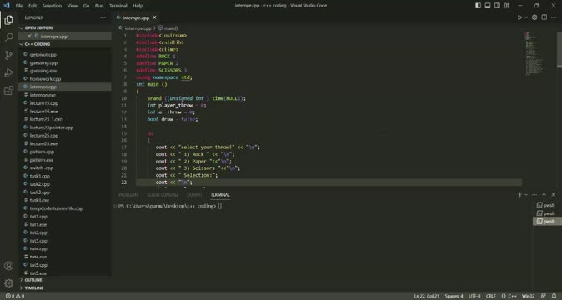Maximize the panel with up chevron
Image resolution: width=562 pixels, height=300 pixels.
pos(544,194)
